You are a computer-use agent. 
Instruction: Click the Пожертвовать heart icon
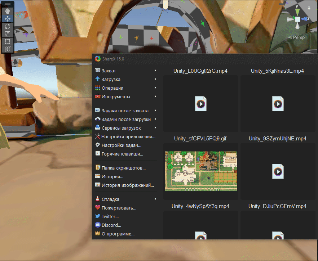[98, 207]
